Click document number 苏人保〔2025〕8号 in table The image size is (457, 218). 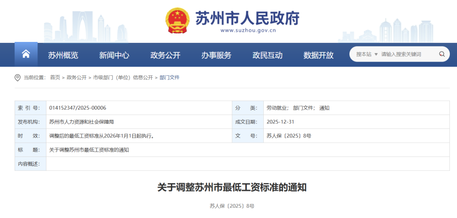289,136
